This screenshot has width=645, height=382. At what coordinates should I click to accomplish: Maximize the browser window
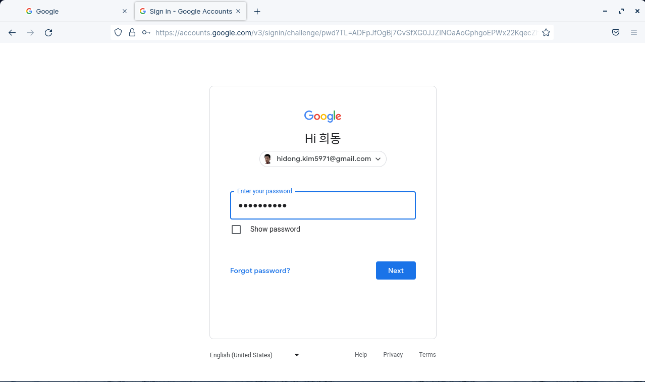point(621,11)
